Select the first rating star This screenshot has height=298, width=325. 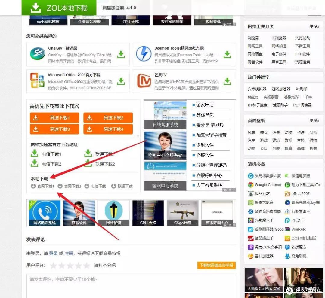click(x=54, y=266)
